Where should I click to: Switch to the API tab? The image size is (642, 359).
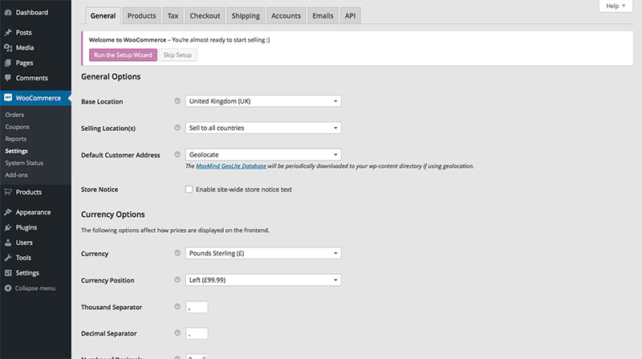tap(350, 15)
